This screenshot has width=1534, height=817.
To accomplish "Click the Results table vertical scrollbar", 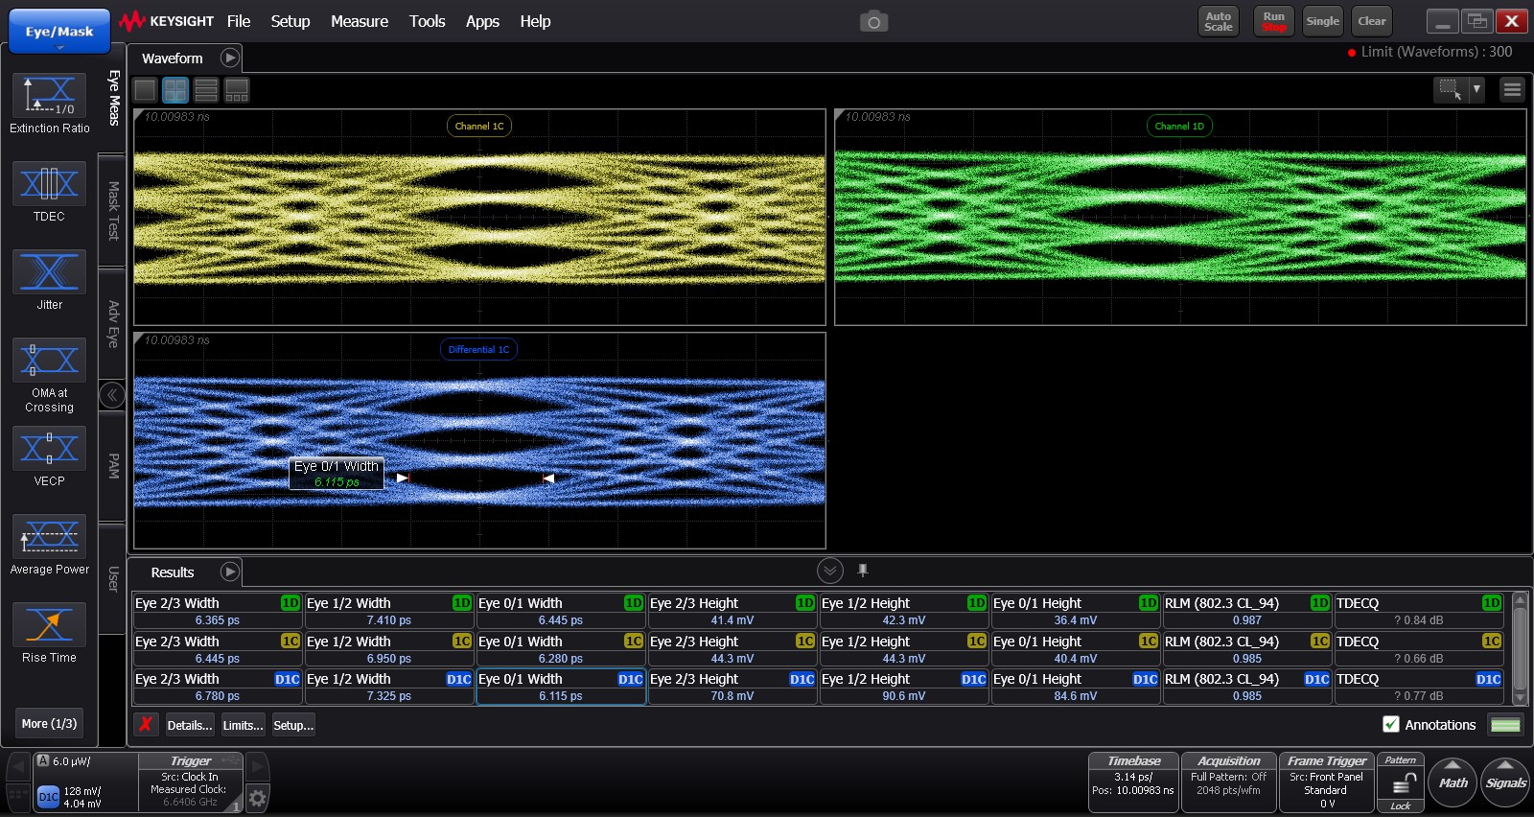I will coord(1520,648).
